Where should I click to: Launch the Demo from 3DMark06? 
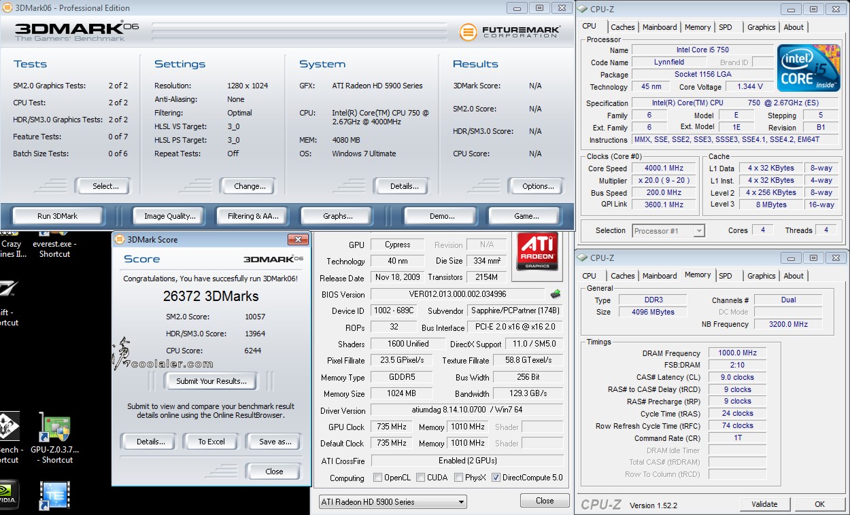(x=442, y=216)
